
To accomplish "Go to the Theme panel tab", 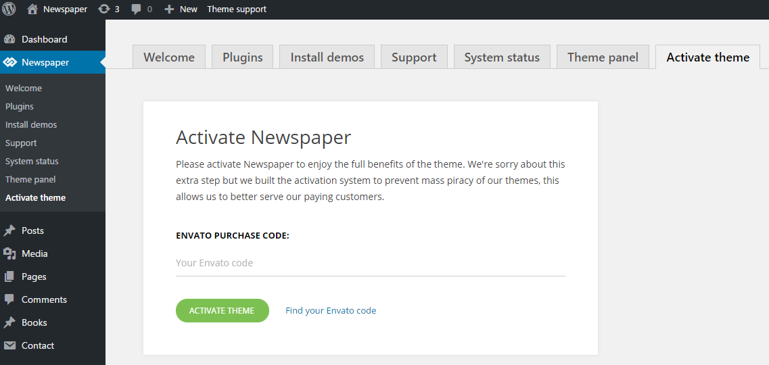I will (603, 57).
